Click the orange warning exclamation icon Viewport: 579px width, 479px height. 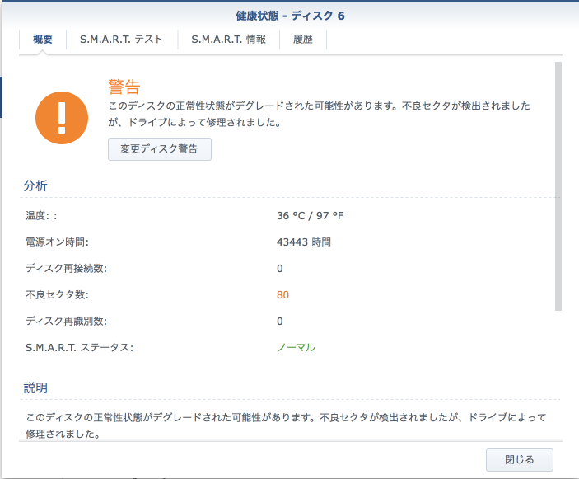click(x=61, y=117)
